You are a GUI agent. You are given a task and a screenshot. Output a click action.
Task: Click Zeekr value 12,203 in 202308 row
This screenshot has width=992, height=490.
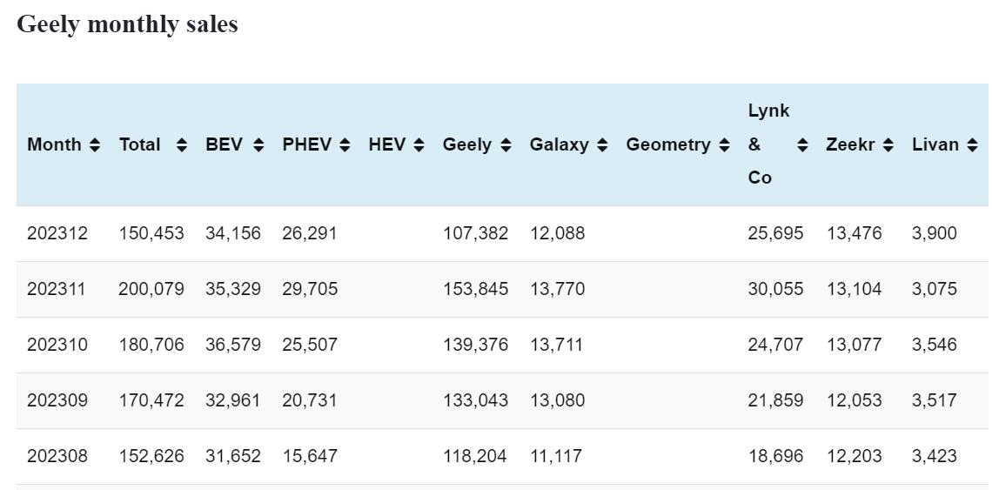click(854, 456)
